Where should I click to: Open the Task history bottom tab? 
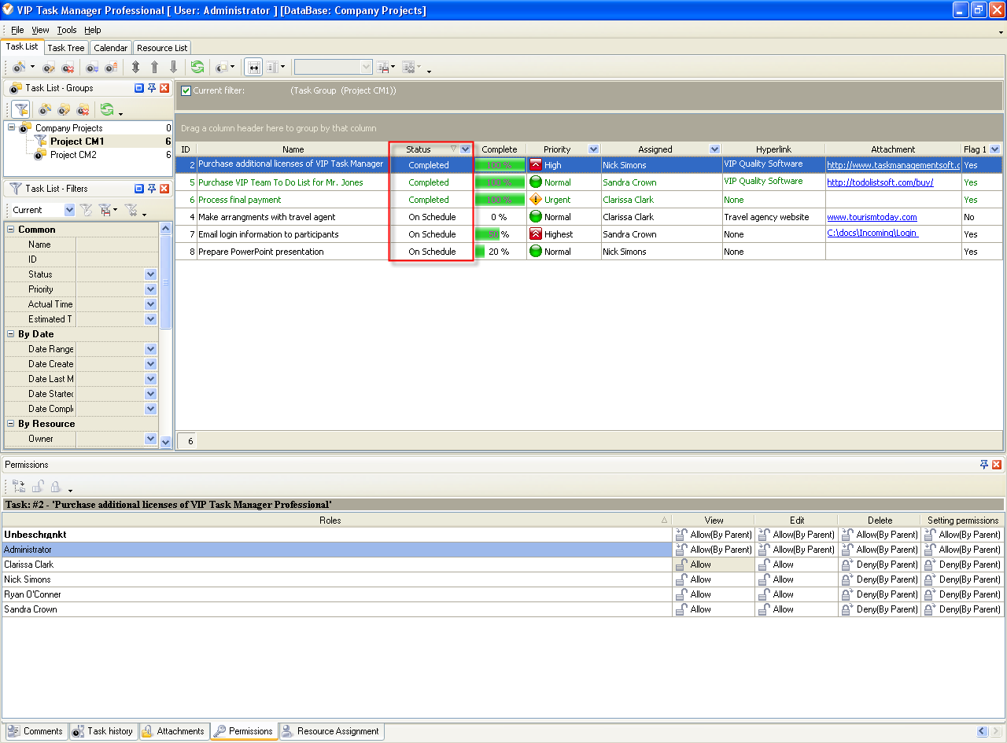pos(102,731)
